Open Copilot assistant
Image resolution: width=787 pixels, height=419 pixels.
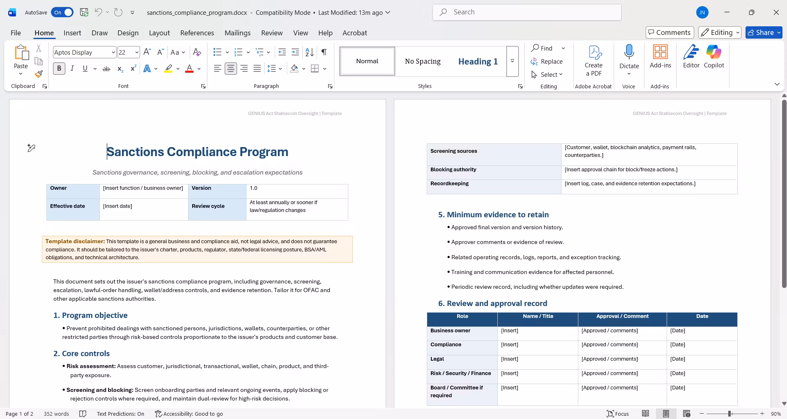(714, 57)
